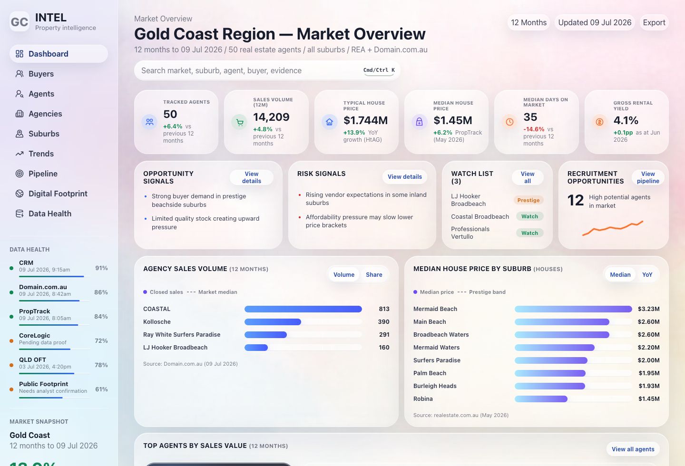
Task: Click the recruitment opportunities sparkline chart
Action: pyautogui.click(x=613, y=228)
